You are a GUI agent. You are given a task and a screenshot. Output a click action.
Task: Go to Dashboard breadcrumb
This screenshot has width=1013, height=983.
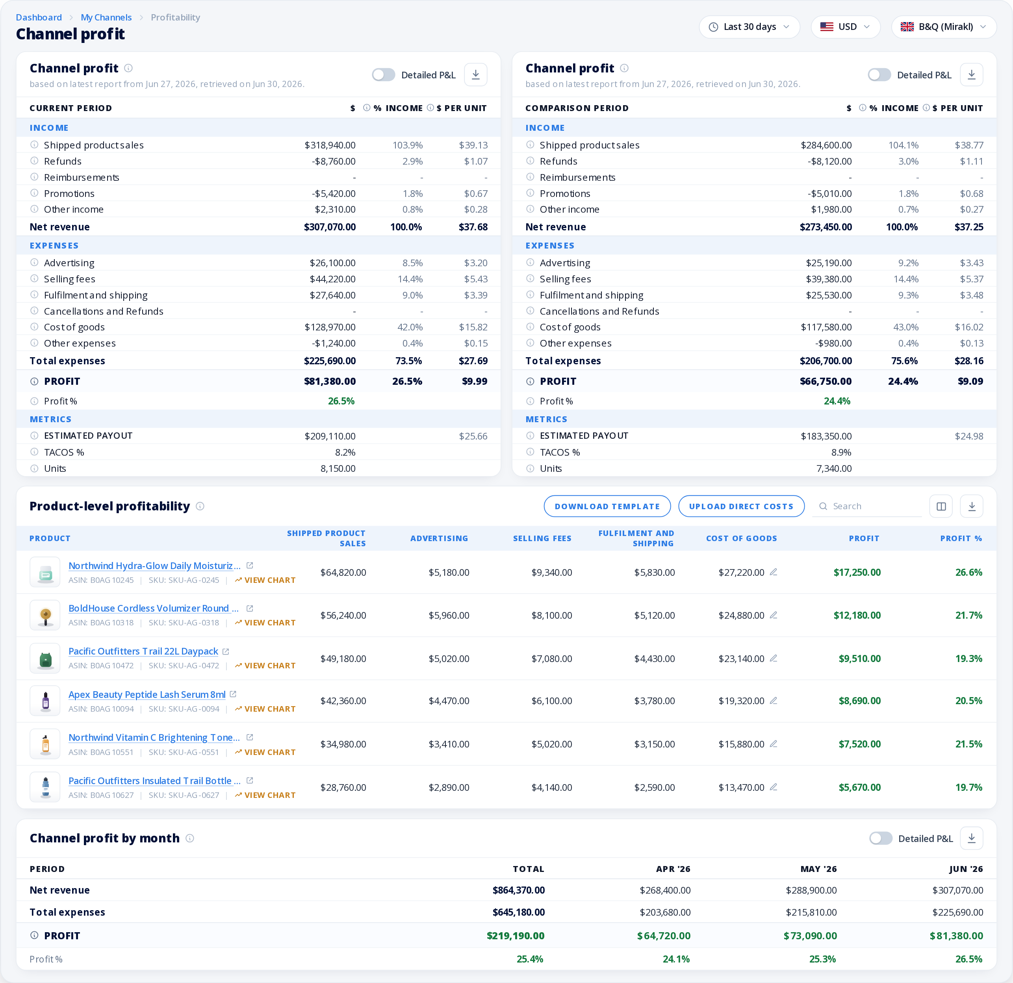click(x=39, y=17)
